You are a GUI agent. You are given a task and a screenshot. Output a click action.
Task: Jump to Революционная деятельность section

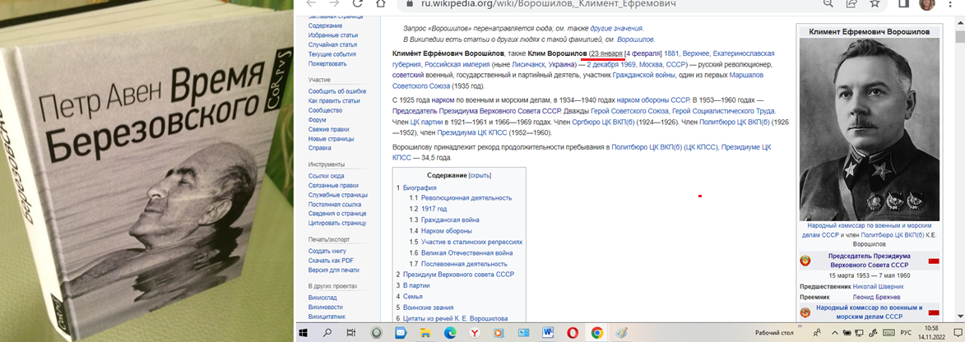point(466,198)
